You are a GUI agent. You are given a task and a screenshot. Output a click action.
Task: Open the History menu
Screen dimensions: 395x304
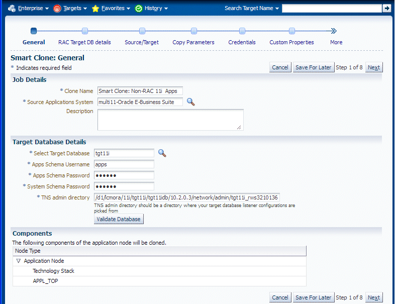click(156, 9)
